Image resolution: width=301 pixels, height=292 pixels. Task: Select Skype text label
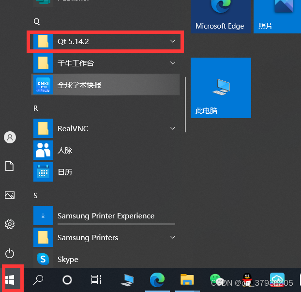[x=68, y=260]
